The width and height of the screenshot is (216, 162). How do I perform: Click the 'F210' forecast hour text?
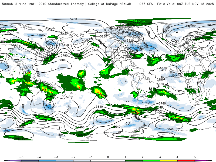(161, 4)
